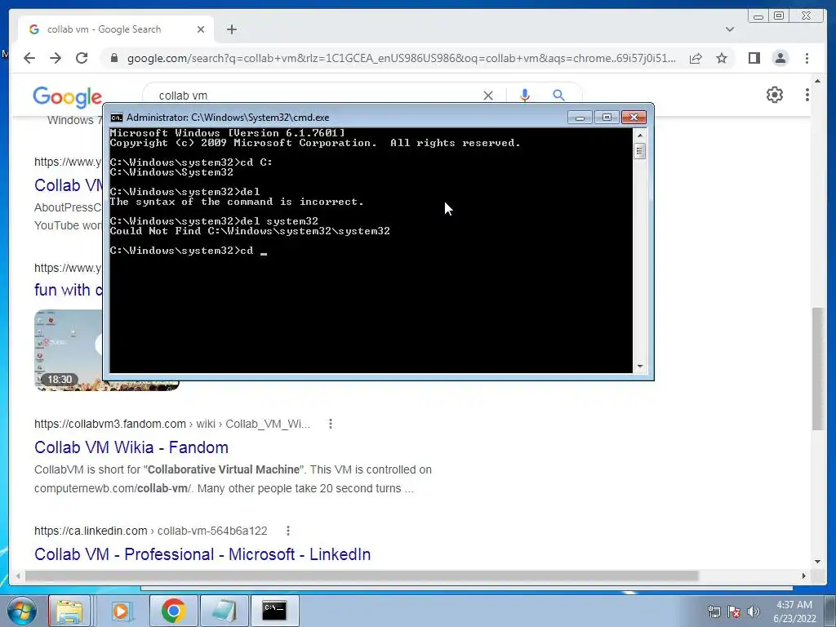Open Action Center flag icon

734,612
